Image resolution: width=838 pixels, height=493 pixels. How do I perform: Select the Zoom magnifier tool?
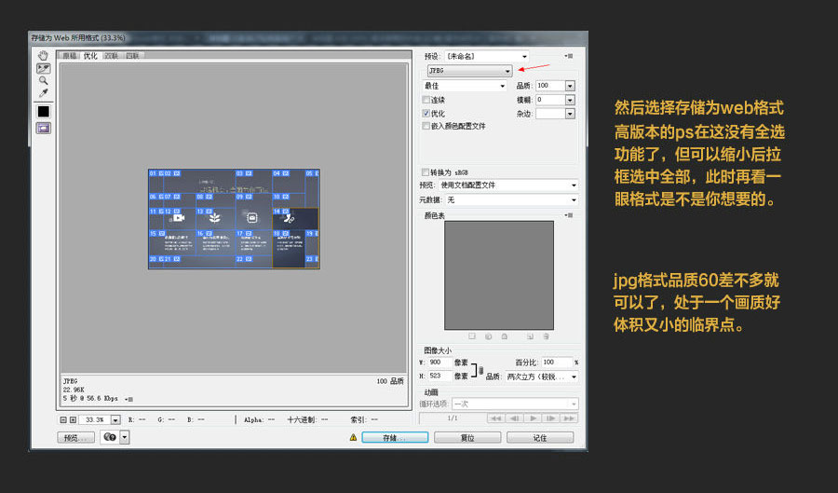pyautogui.click(x=43, y=81)
